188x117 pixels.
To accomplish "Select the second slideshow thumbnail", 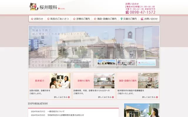I will point(126,63).
